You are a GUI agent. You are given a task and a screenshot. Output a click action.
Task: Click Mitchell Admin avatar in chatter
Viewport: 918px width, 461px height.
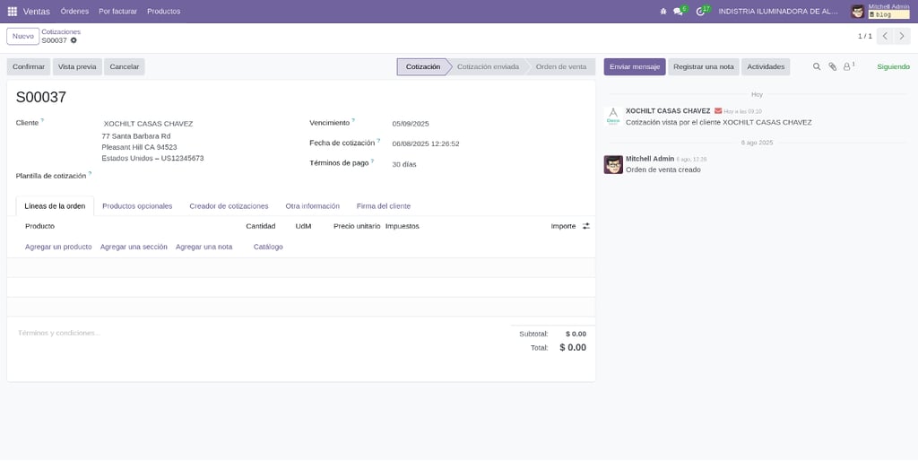(x=613, y=165)
